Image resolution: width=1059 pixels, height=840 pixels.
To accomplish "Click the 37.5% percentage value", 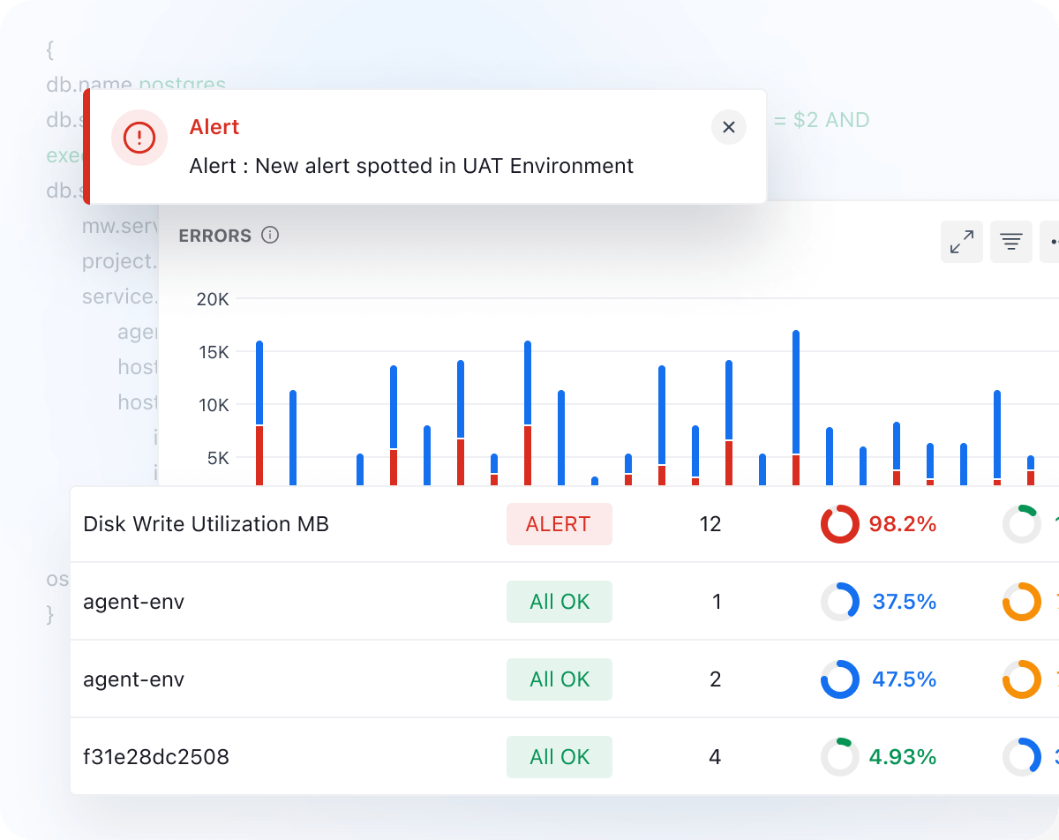I will [x=905, y=602].
